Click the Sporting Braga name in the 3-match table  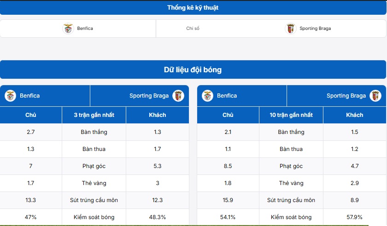[149, 96]
